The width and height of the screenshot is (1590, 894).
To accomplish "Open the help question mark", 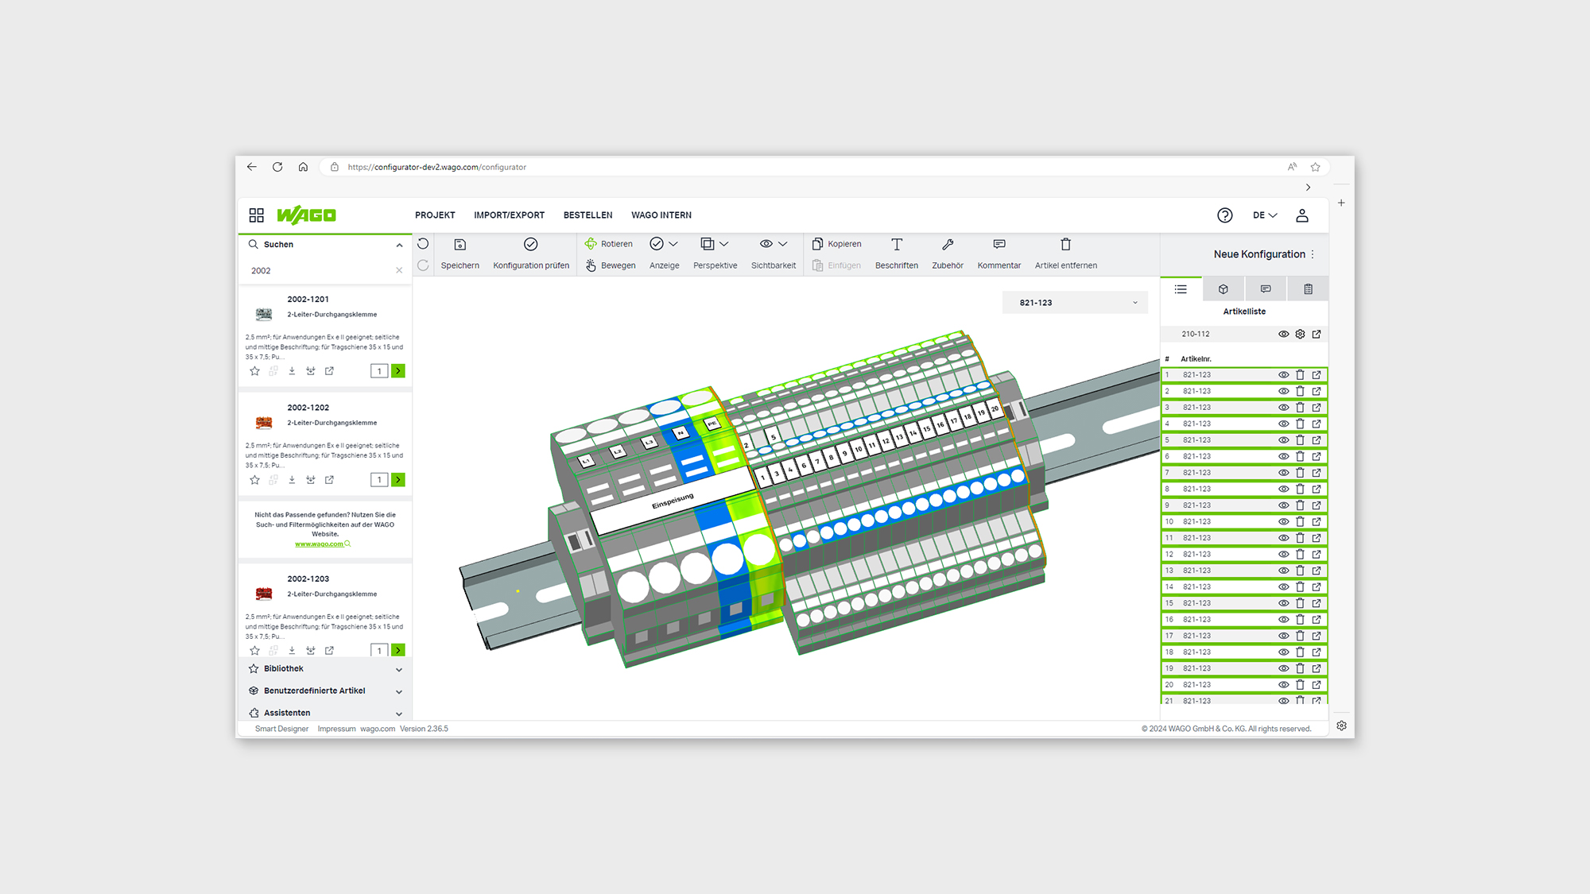I will (x=1225, y=215).
